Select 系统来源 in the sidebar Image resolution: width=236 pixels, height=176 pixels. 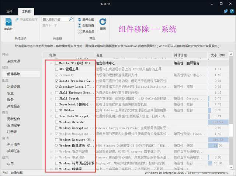tap(14, 61)
